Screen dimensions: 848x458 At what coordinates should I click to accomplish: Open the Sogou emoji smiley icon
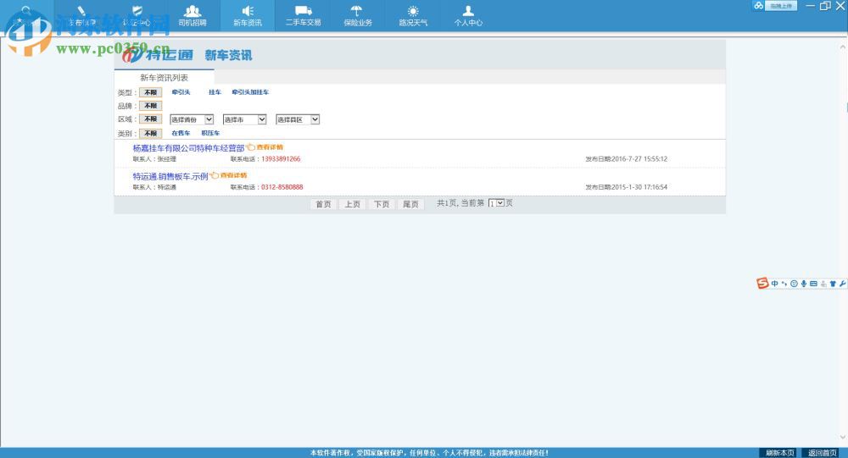(x=794, y=284)
